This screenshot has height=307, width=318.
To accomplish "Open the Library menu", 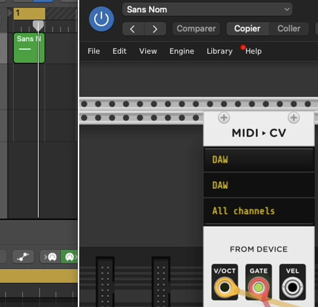I will pos(220,51).
